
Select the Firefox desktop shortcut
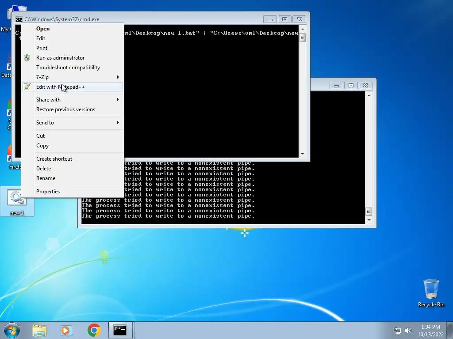12,157
